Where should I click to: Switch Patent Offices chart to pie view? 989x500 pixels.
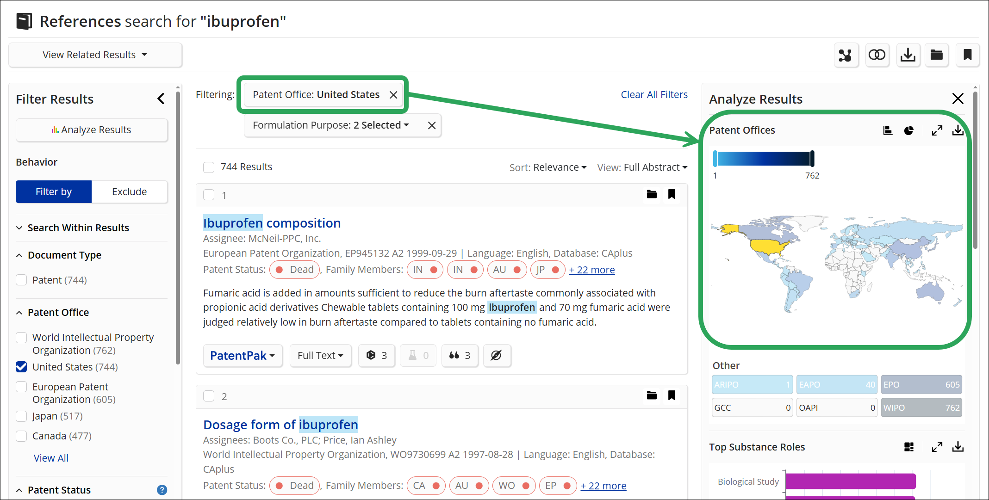909,131
